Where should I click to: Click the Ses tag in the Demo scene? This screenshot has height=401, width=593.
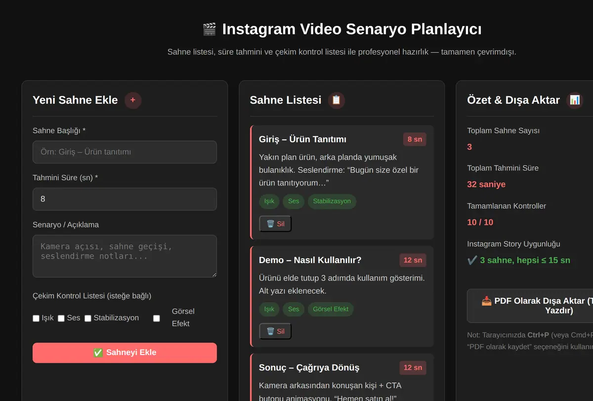pyautogui.click(x=294, y=309)
